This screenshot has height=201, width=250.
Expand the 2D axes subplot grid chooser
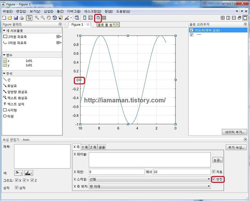pos(59,37)
